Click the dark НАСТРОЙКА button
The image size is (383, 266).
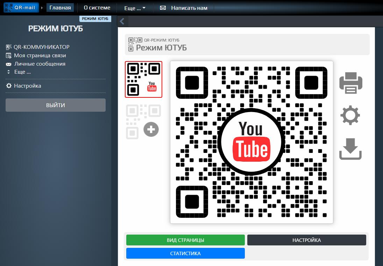[x=306, y=240]
